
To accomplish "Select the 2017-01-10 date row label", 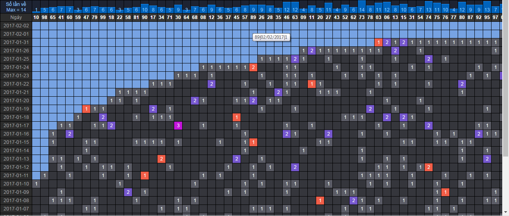I will coord(16,184).
